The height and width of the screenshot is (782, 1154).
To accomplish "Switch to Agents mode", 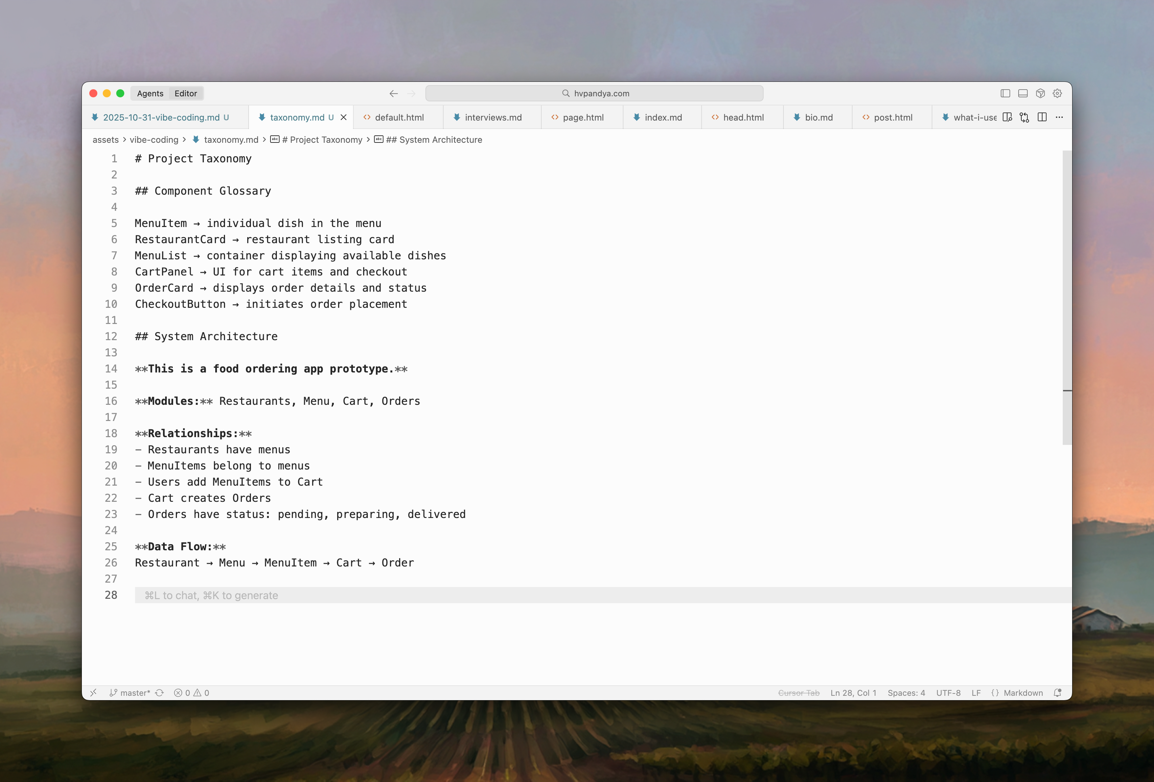I will coord(150,93).
